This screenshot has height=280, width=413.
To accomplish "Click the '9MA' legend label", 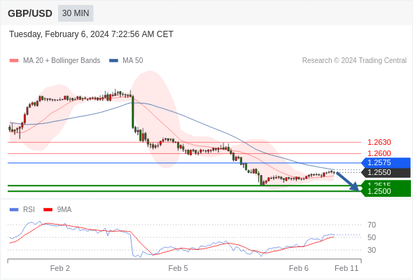I will (64, 210).
